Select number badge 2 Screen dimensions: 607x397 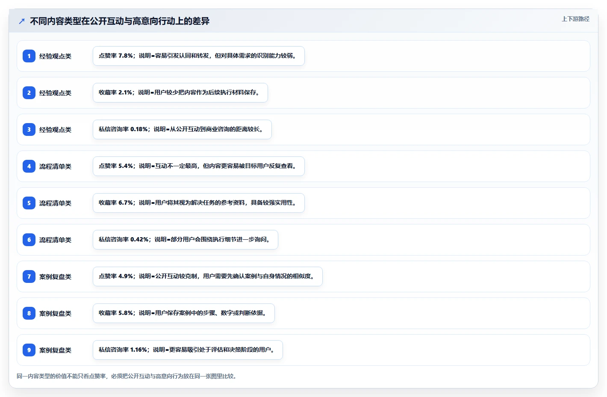pyautogui.click(x=29, y=93)
